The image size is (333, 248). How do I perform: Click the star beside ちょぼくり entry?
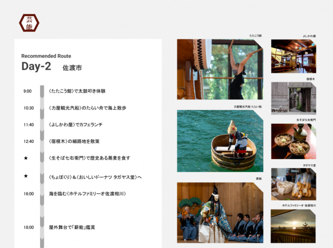click(25, 176)
